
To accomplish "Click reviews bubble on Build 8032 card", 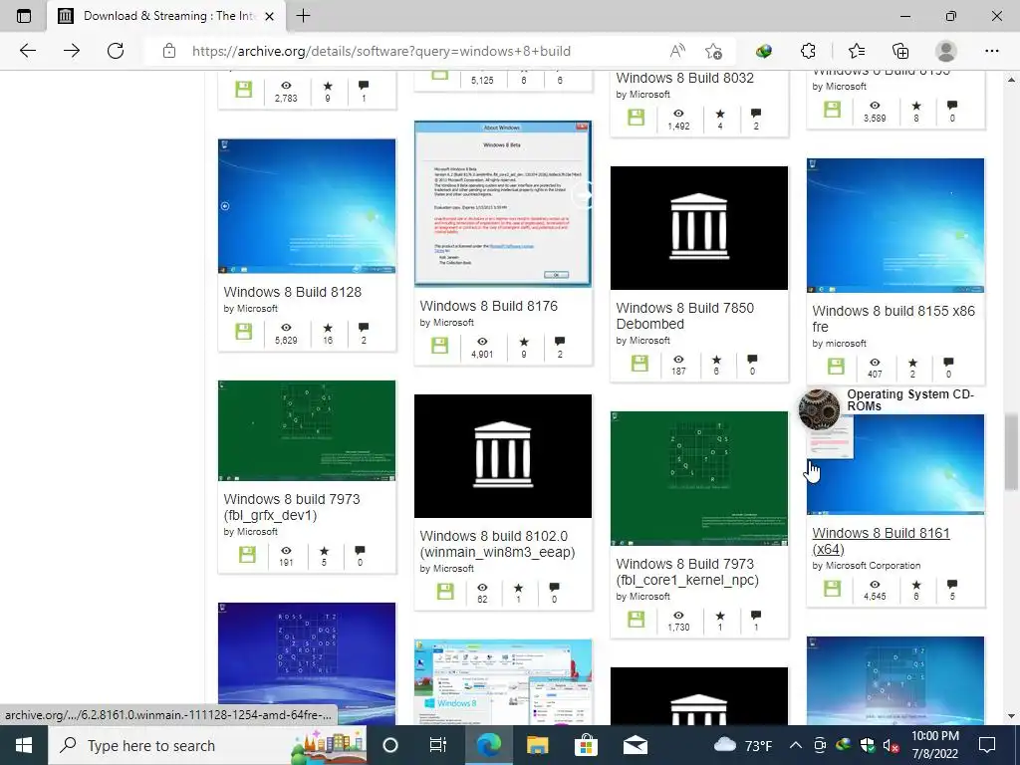I will click(x=756, y=114).
